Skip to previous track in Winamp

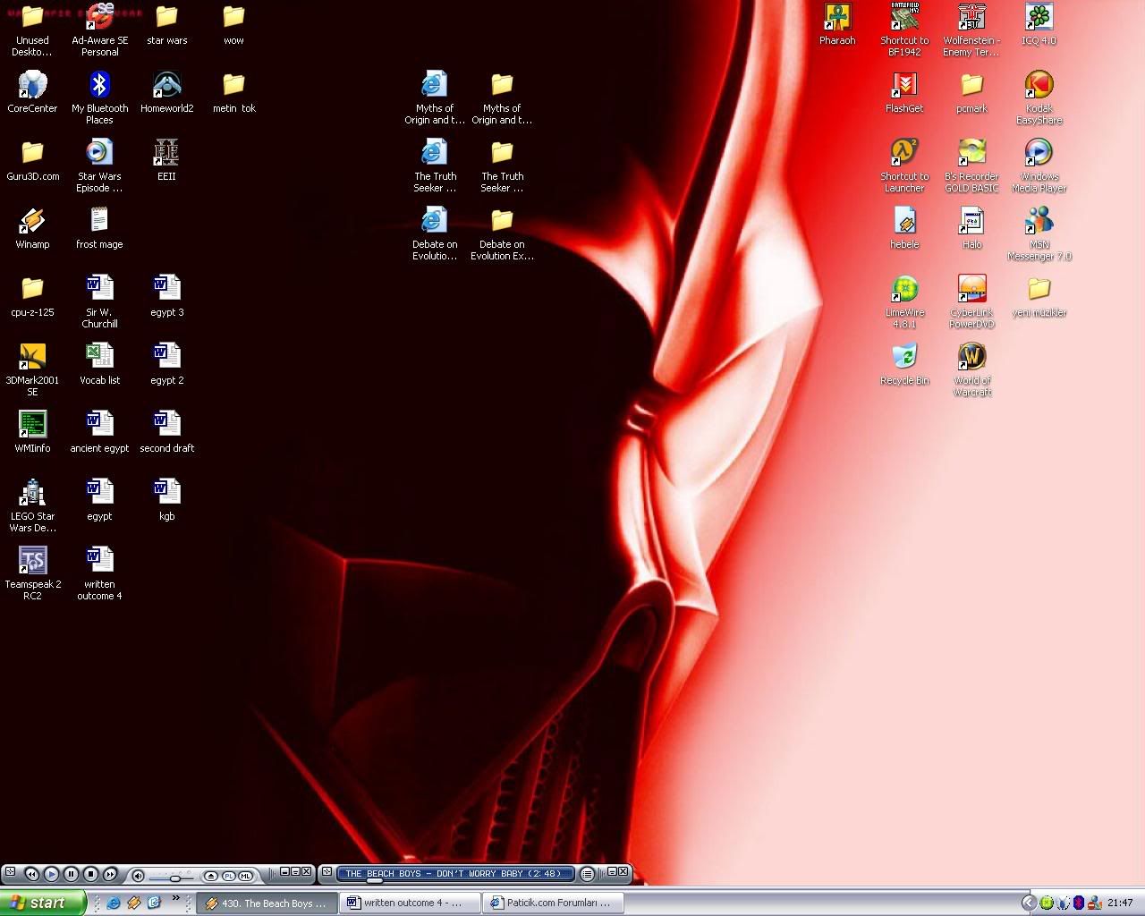click(32, 874)
